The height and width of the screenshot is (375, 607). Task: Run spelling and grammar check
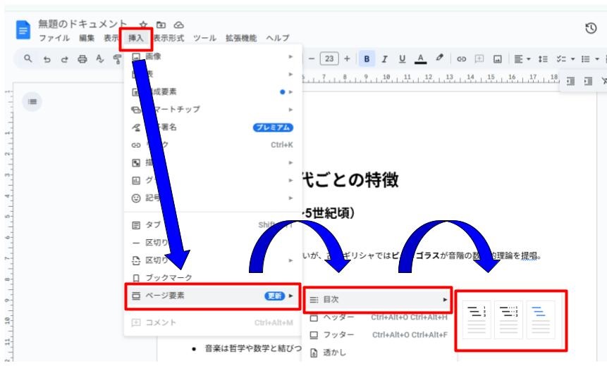point(100,59)
